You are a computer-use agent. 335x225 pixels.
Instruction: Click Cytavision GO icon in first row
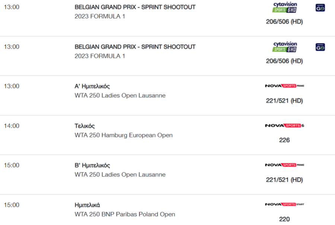tap(320, 8)
